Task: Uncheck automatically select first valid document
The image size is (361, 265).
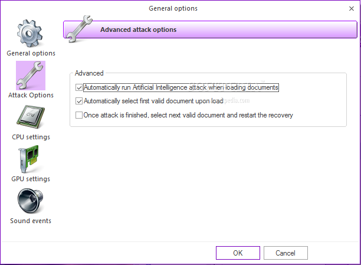Action: click(80, 101)
